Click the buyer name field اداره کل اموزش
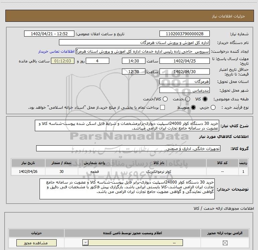 pos(134,42)
